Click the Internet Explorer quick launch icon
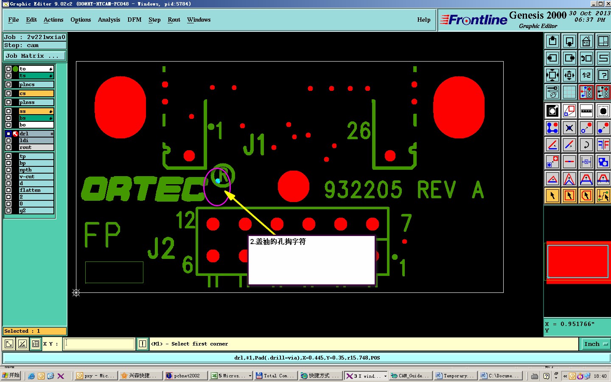611x382 pixels. (31, 376)
